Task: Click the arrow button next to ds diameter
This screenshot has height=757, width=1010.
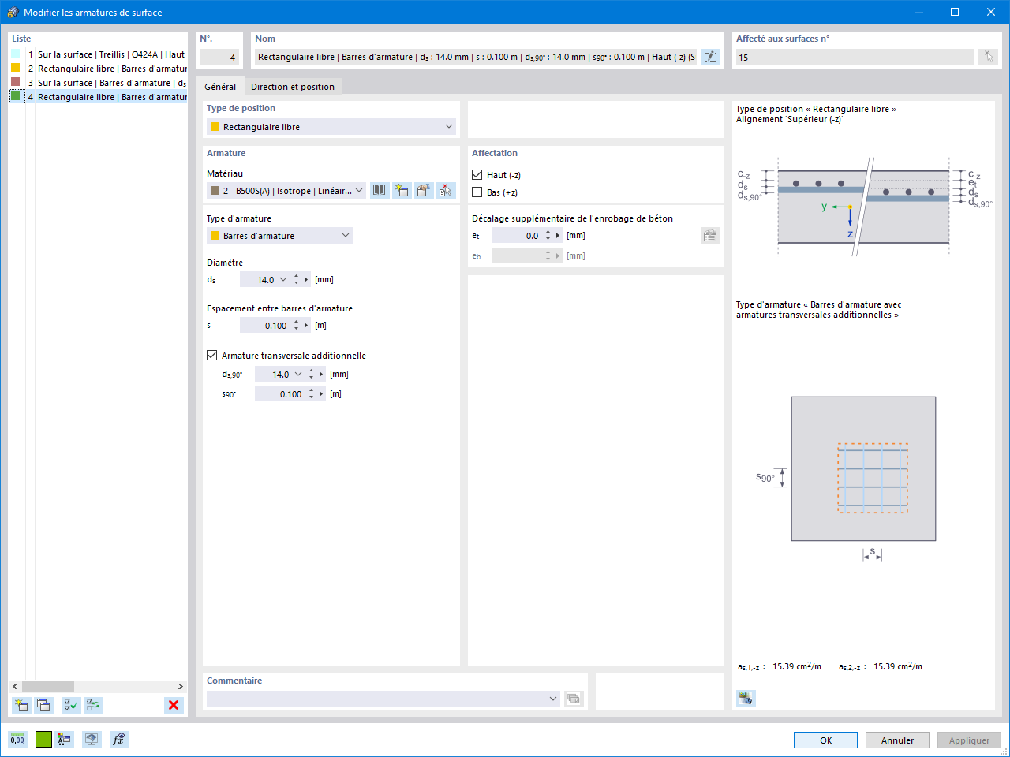Action: click(306, 280)
